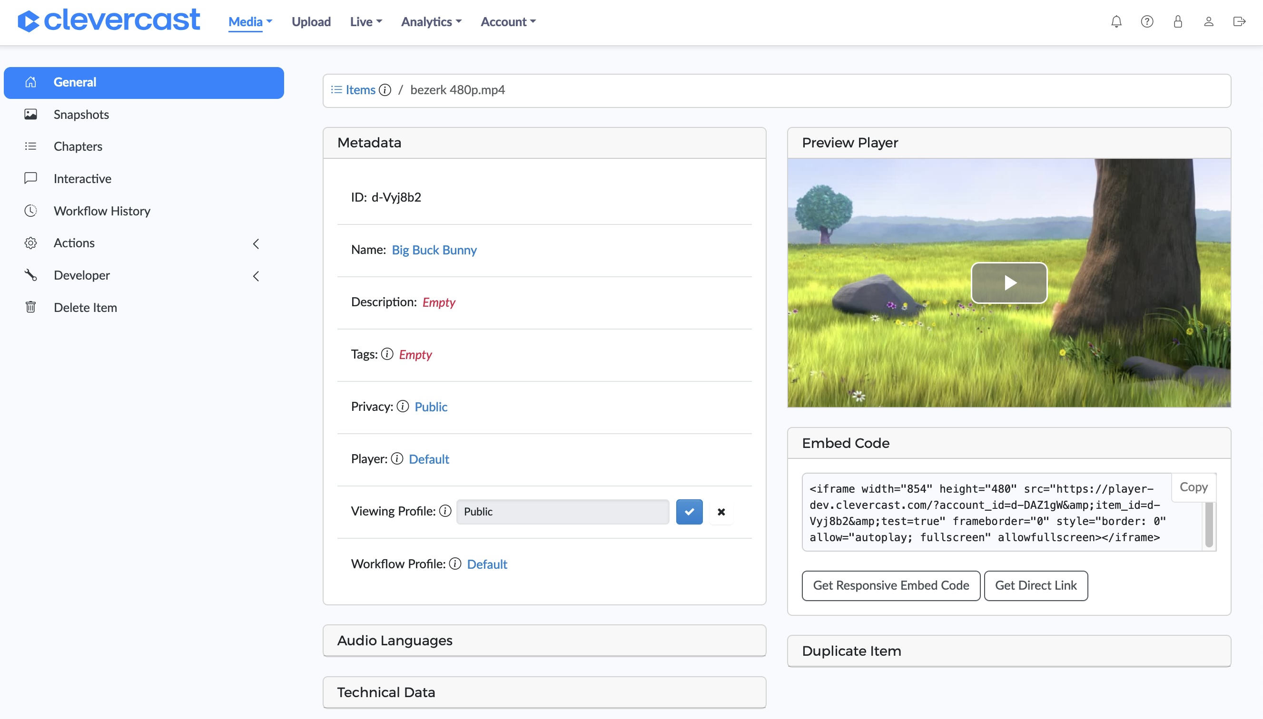
Task: Click Get Direct Link button
Action: pos(1036,586)
